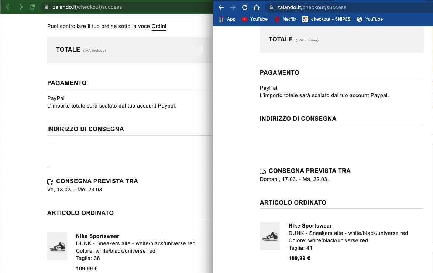This screenshot has height=273, width=433.
Task: Open the Netflix bookmark
Action: point(285,19)
